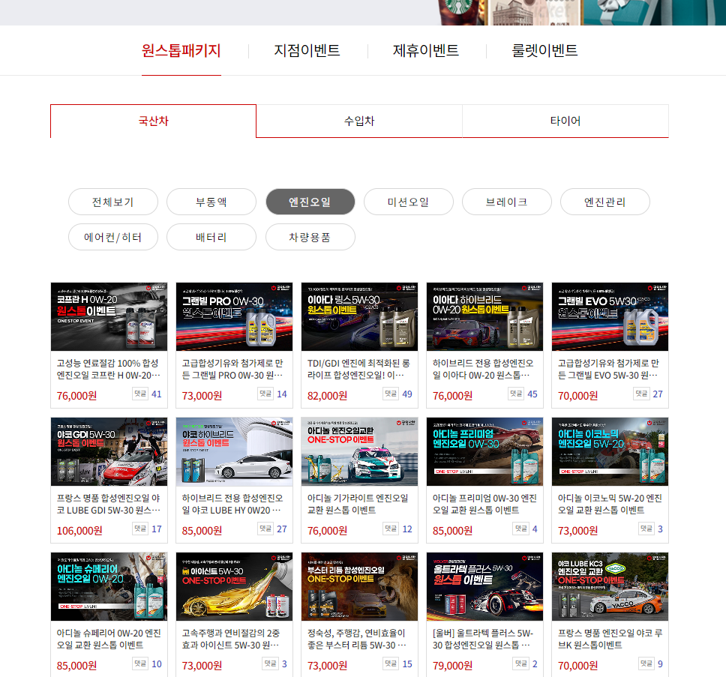The width and height of the screenshot is (726, 677).
Task: Filter by 엔진관리 category
Action: (604, 202)
